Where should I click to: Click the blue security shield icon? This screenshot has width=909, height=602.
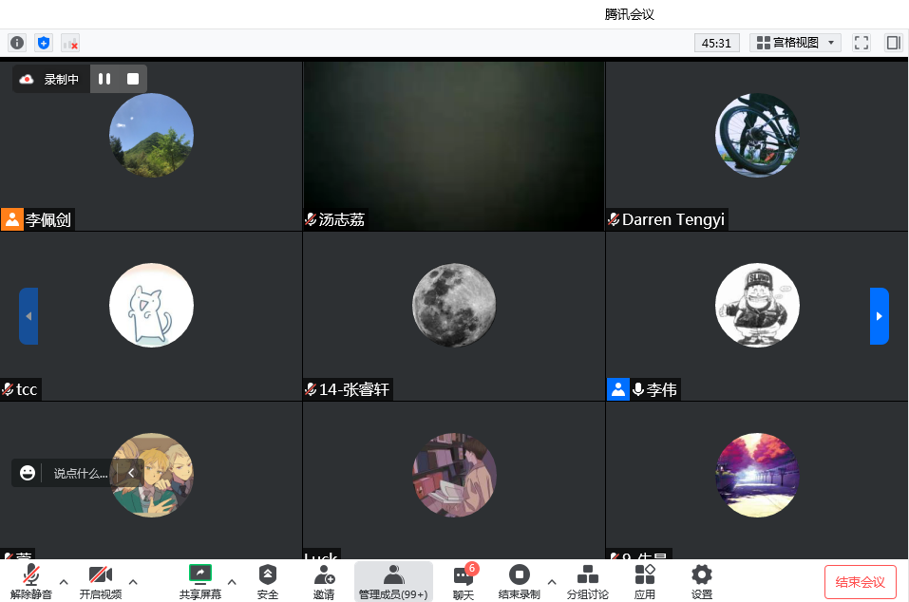pyautogui.click(x=43, y=43)
